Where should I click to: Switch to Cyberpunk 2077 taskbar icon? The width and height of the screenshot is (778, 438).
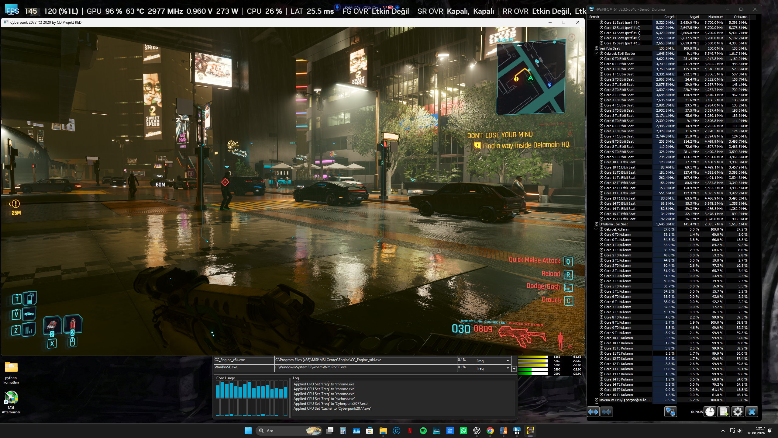point(530,431)
